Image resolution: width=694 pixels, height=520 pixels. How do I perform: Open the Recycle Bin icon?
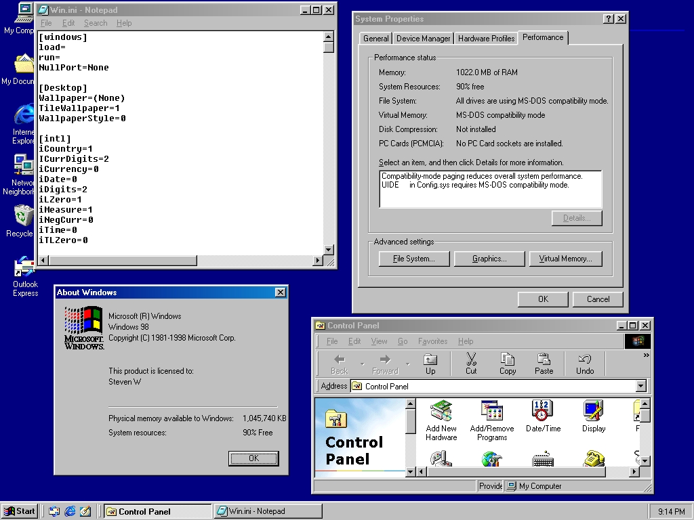(x=23, y=216)
